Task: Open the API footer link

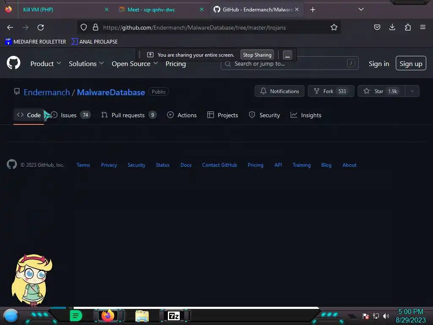Action: (x=278, y=165)
